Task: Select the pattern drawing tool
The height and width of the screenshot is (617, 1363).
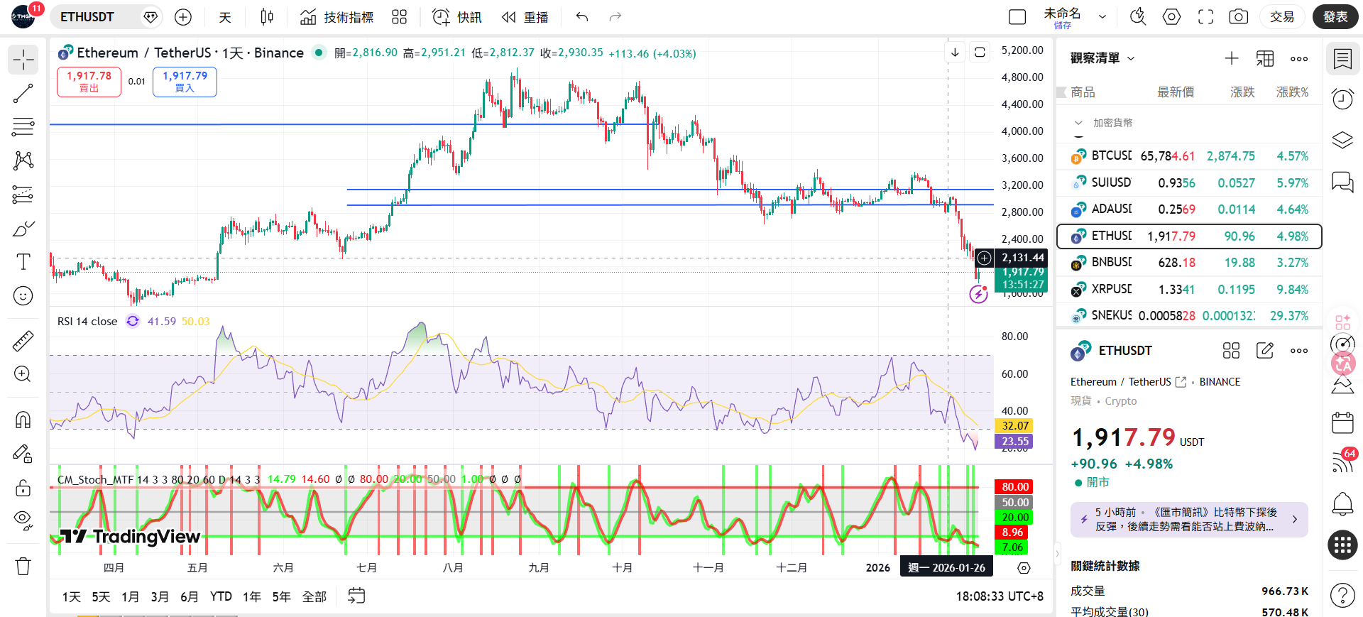Action: [23, 160]
